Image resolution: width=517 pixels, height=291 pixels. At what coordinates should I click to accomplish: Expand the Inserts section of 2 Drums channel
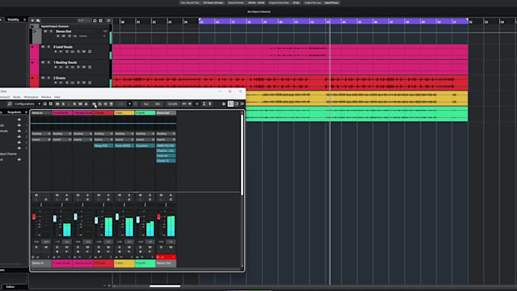click(103, 140)
